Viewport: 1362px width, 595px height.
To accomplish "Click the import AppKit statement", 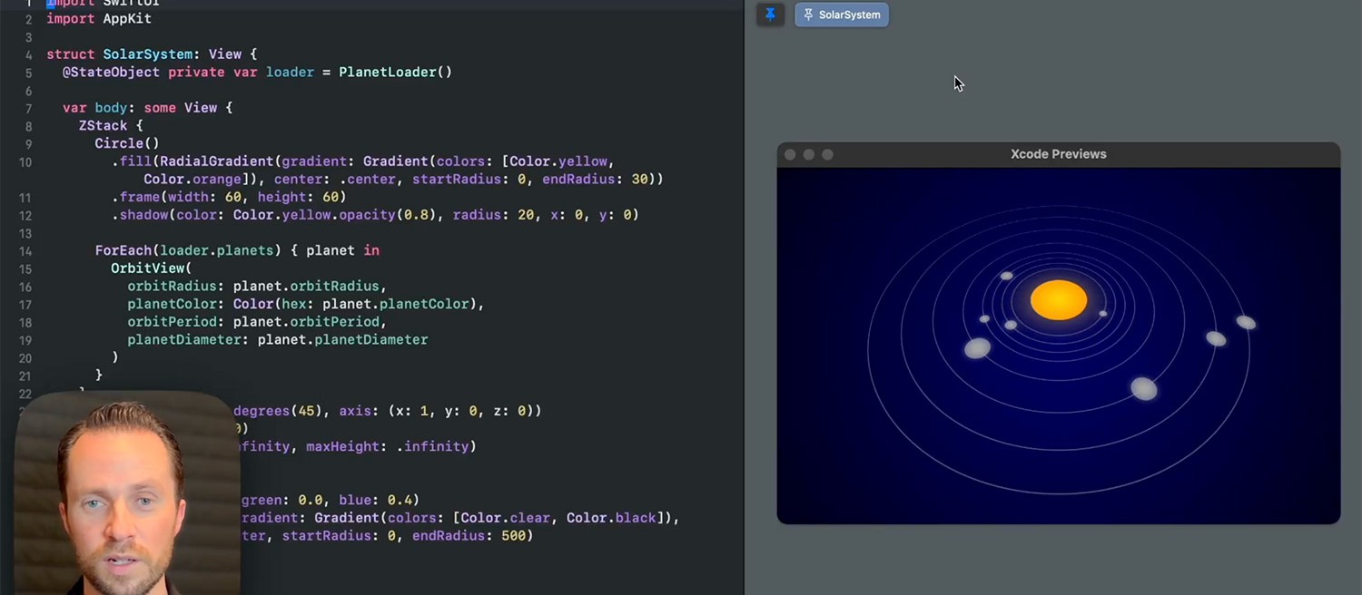I will [x=99, y=18].
